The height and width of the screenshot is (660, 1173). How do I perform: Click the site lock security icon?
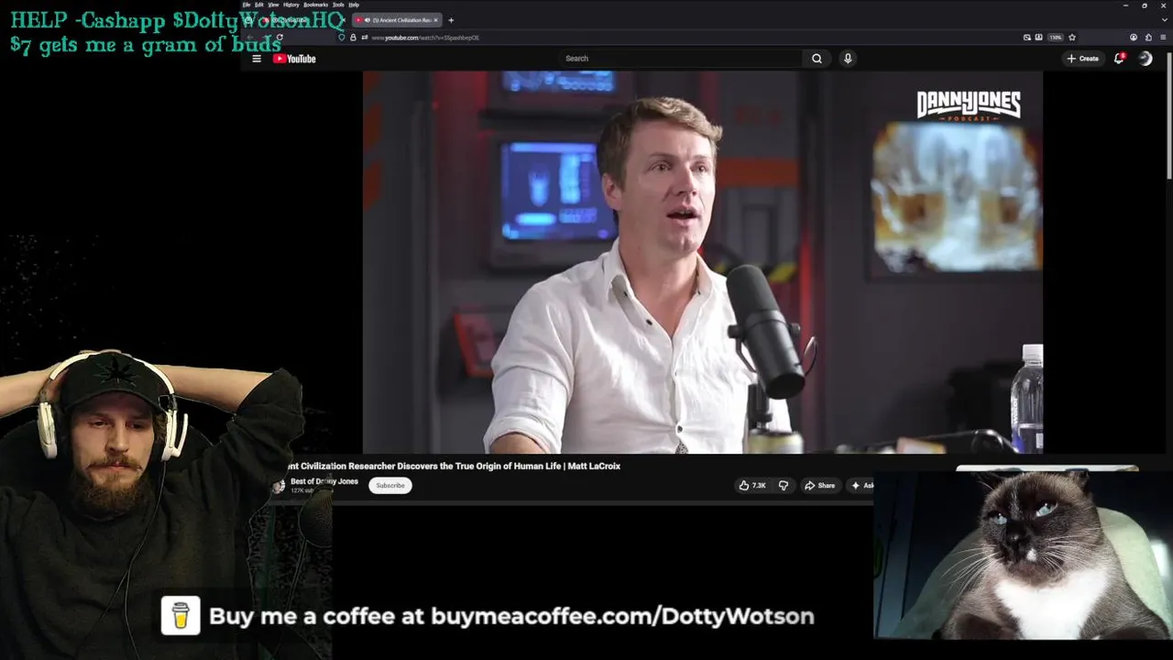[353, 38]
